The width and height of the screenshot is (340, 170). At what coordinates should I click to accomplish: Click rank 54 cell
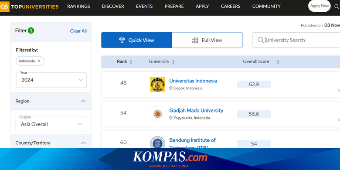(123, 113)
